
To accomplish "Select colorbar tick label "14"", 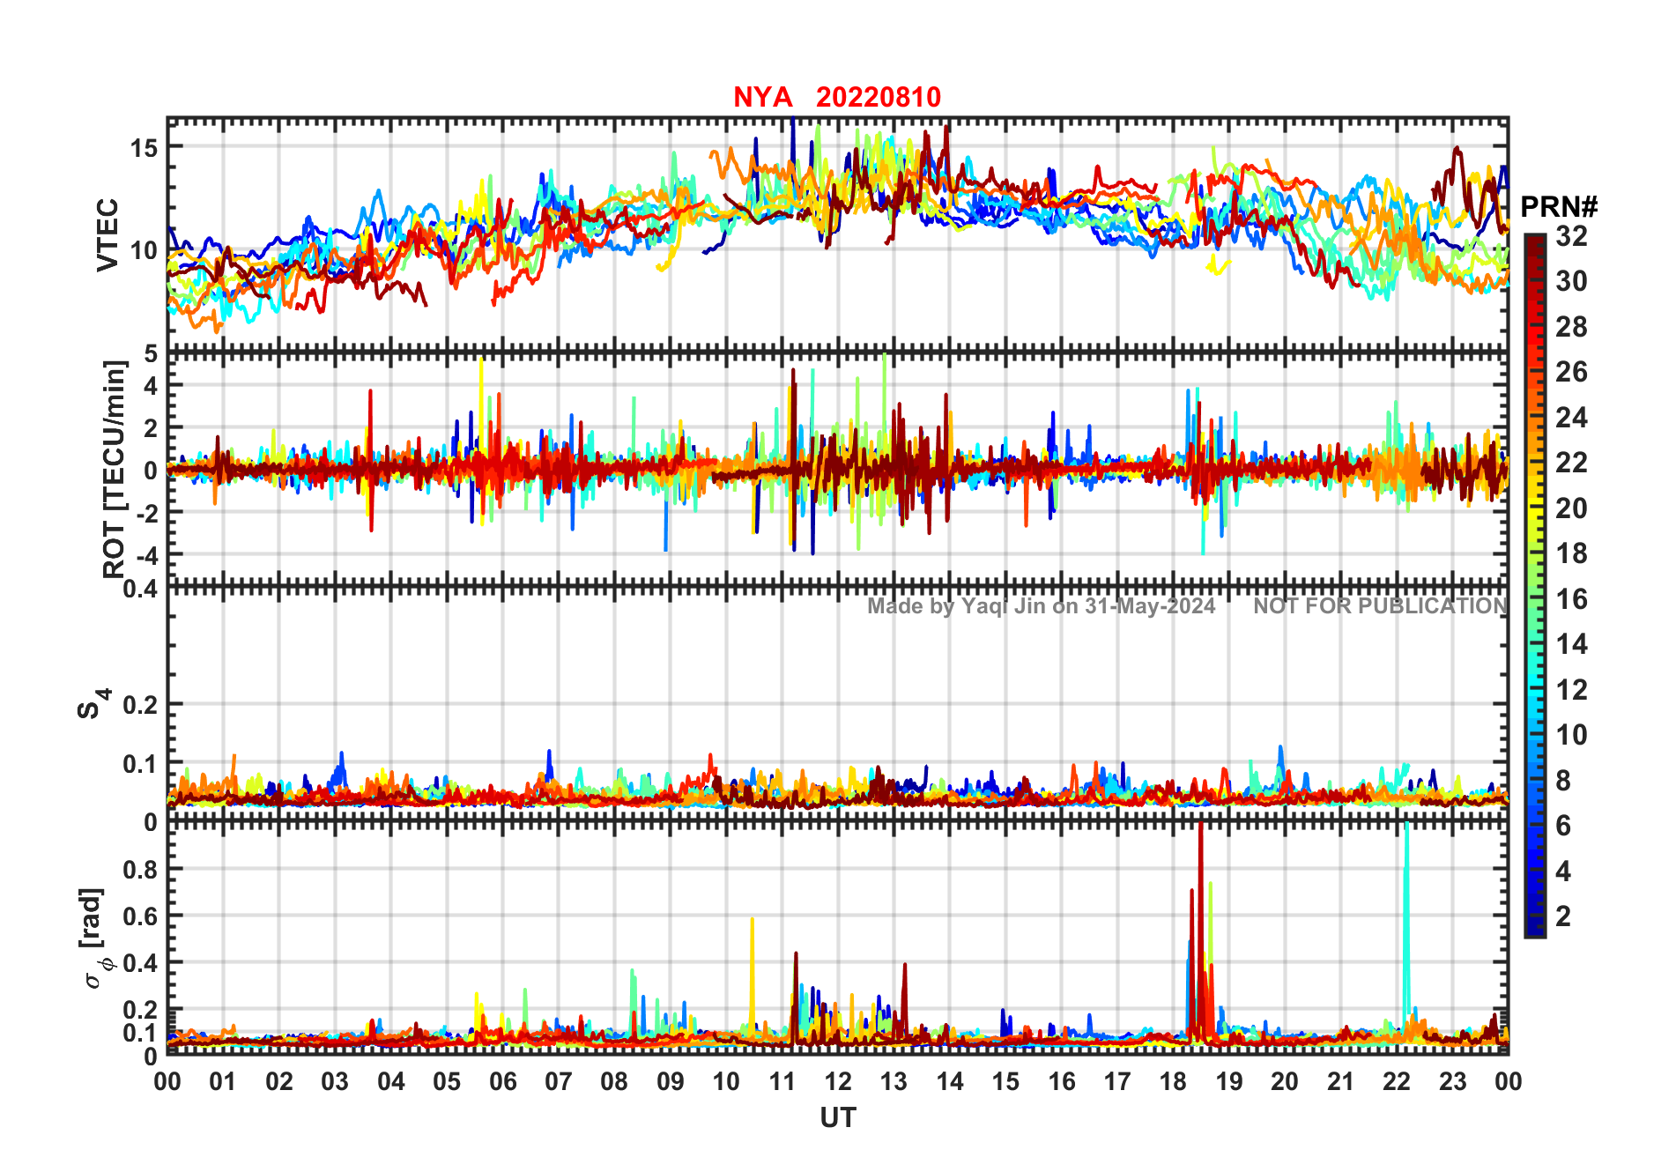I will [1571, 644].
